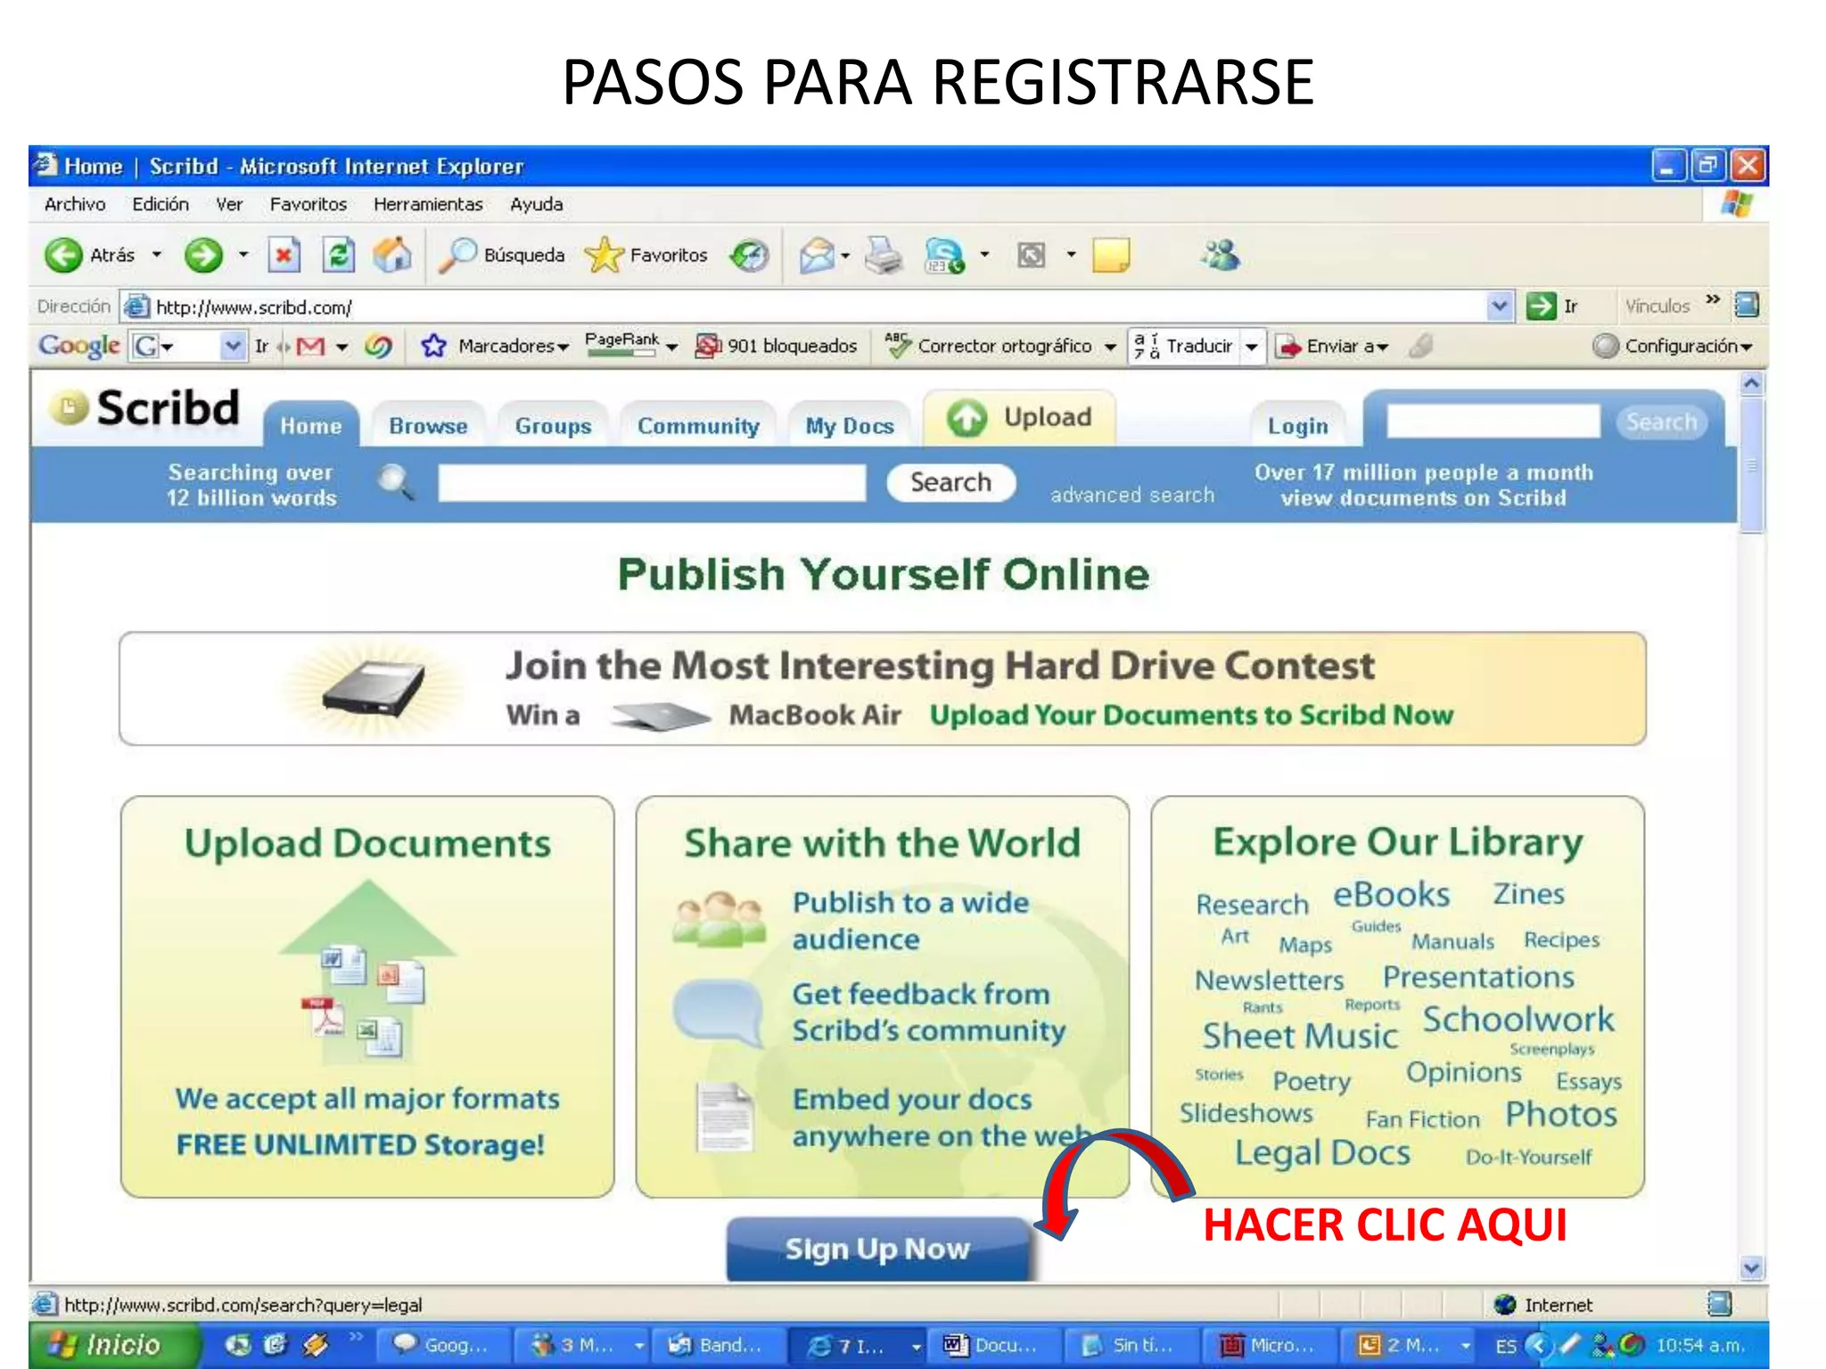
Task: Open the Búsqueda search tool
Action: (x=502, y=256)
